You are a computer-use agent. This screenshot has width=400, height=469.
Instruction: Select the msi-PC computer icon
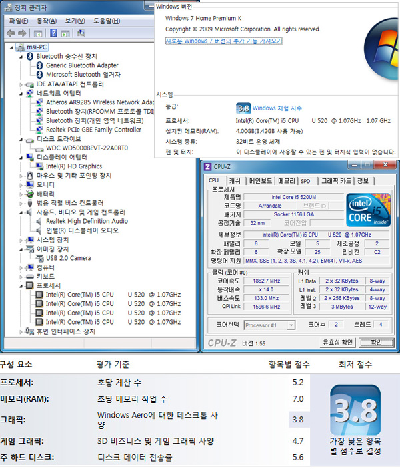pos(20,47)
